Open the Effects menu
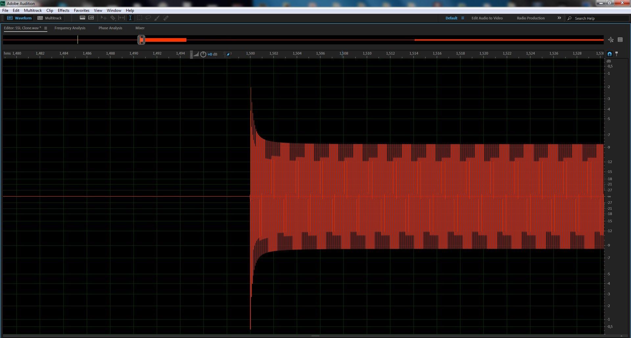This screenshot has height=338, width=631. click(63, 11)
